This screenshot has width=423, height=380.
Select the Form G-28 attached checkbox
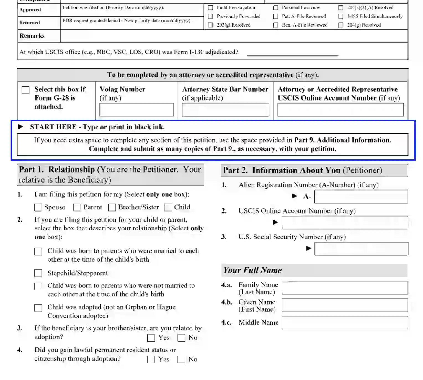click(x=25, y=90)
